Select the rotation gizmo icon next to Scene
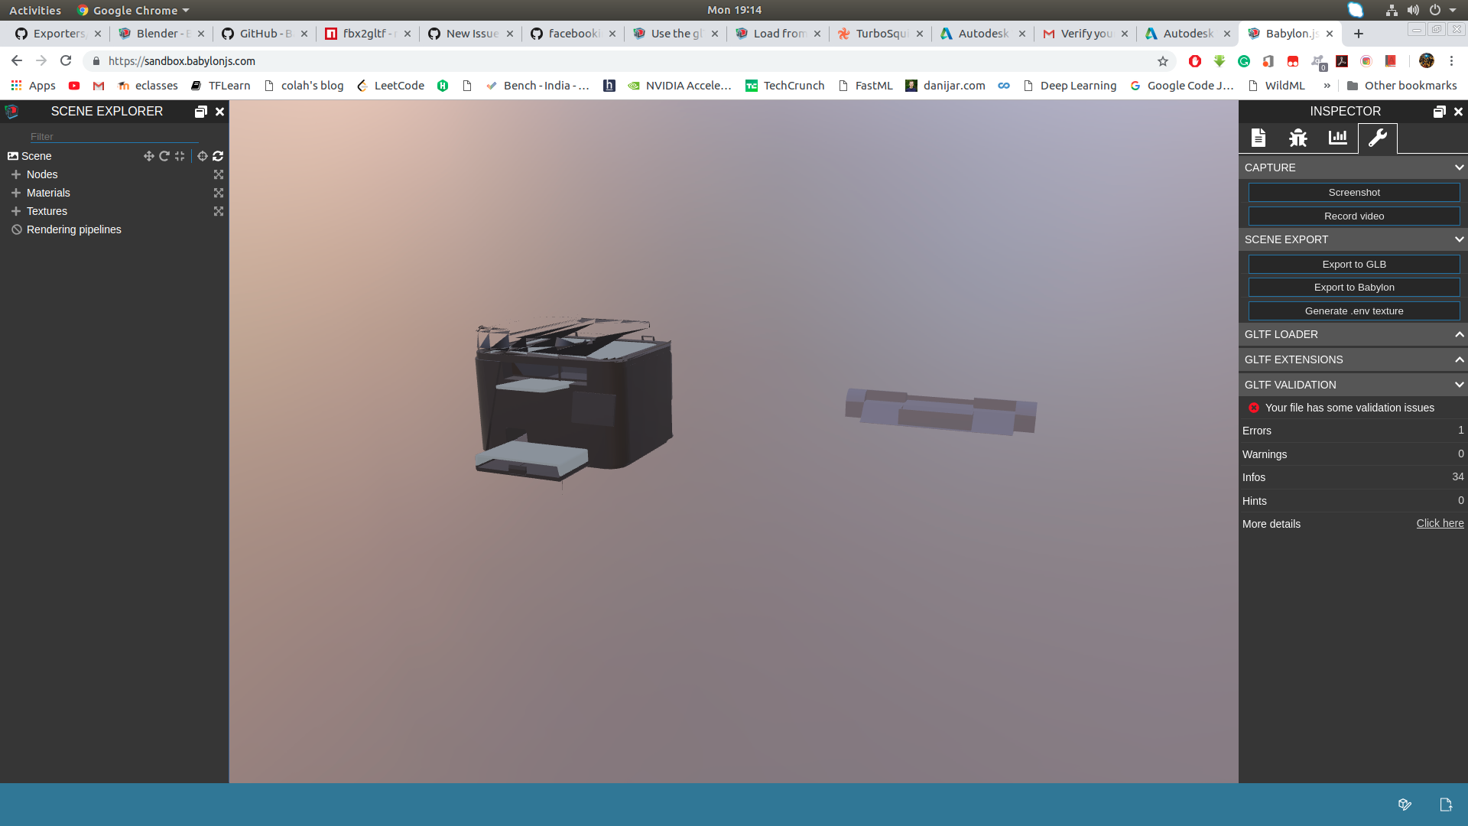The image size is (1468, 826). pyautogui.click(x=164, y=156)
